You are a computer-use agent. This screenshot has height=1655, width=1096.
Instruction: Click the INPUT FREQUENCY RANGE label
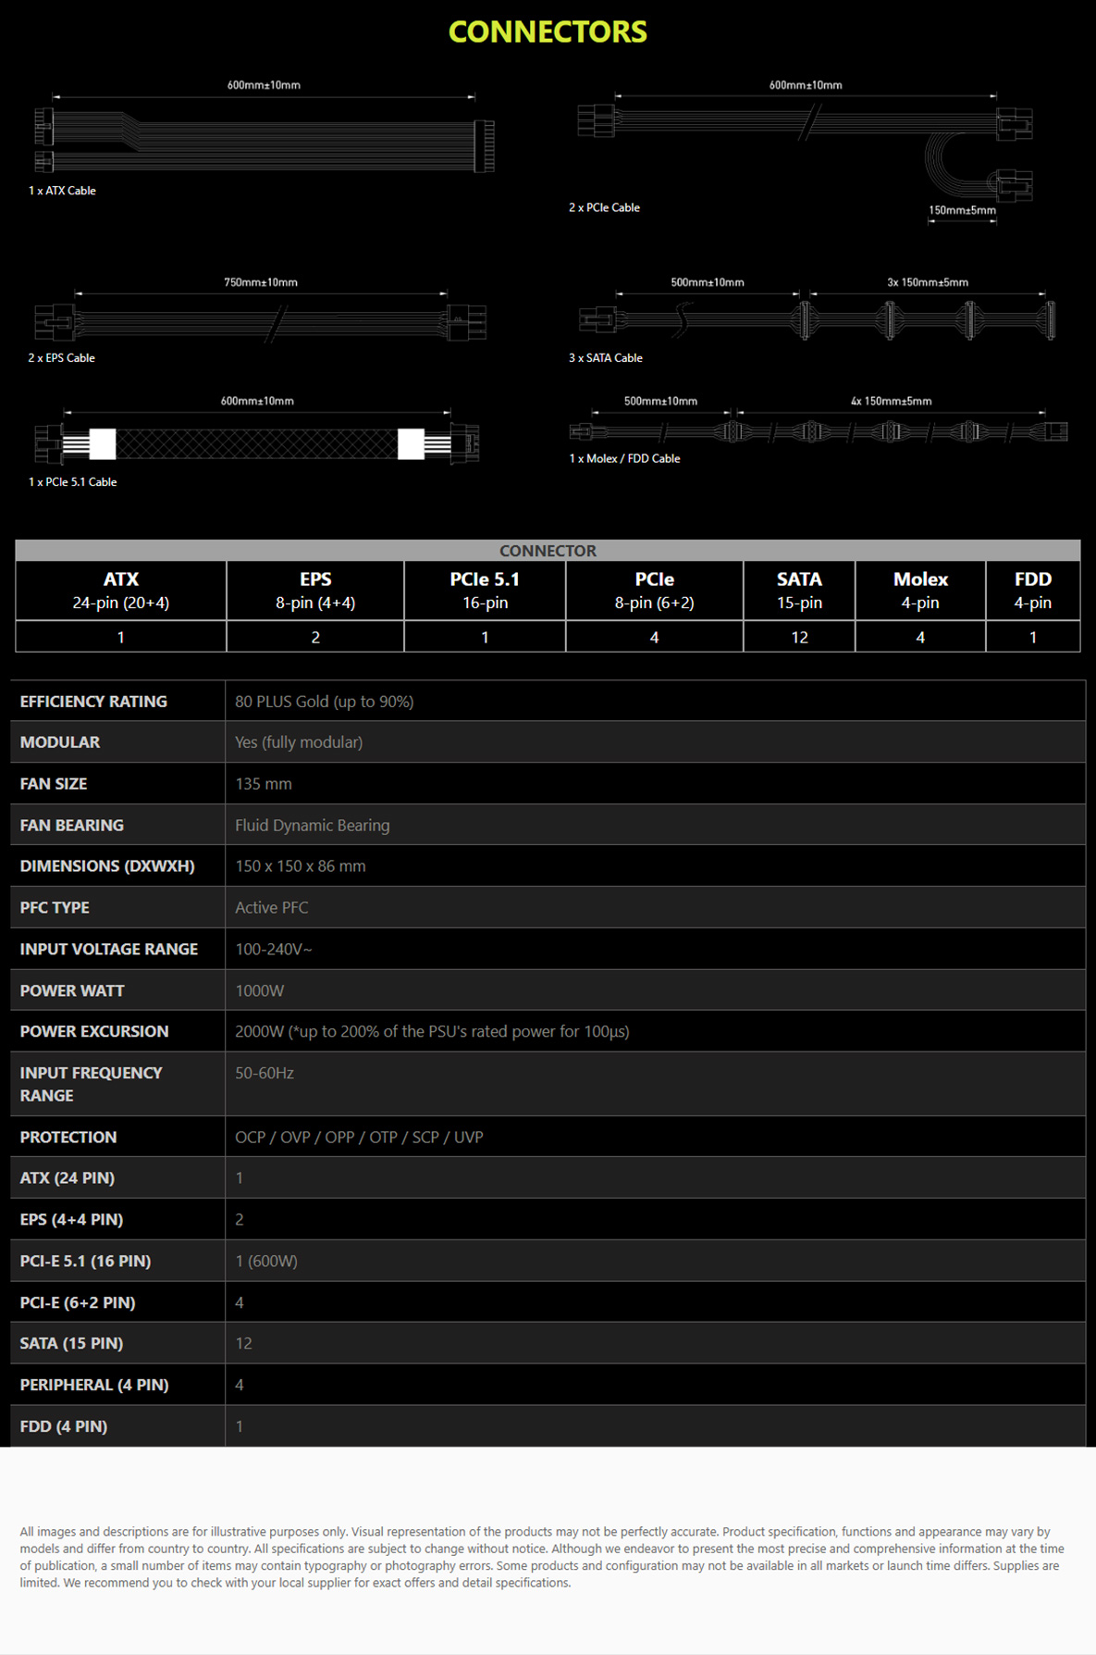[91, 1084]
